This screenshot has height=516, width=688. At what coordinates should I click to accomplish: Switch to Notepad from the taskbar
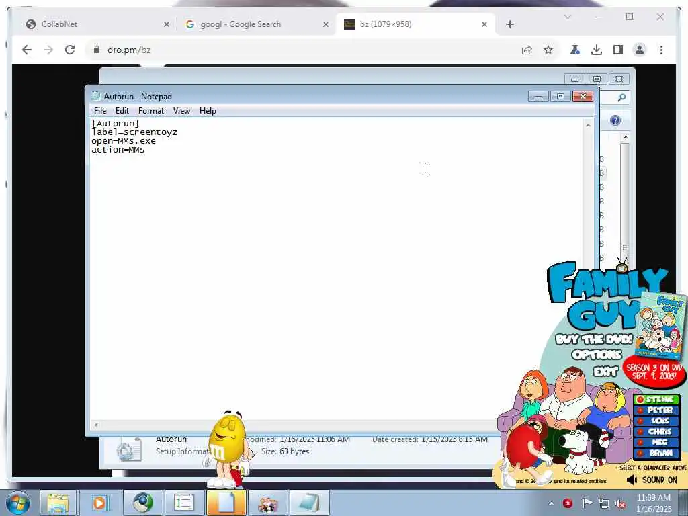pyautogui.click(x=309, y=503)
